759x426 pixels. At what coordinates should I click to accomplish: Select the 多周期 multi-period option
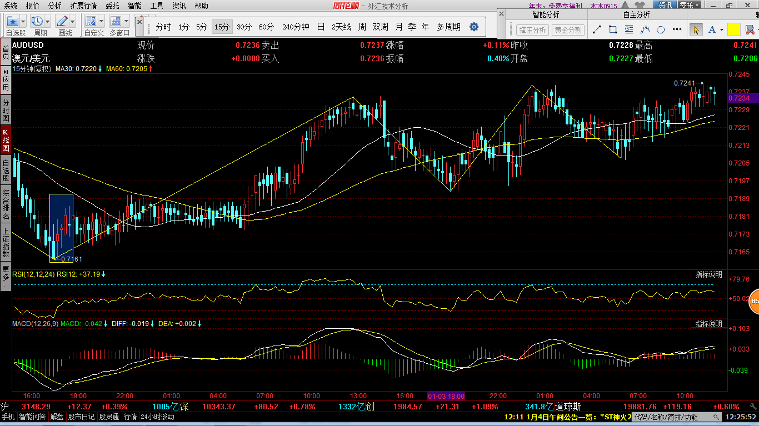click(x=448, y=27)
